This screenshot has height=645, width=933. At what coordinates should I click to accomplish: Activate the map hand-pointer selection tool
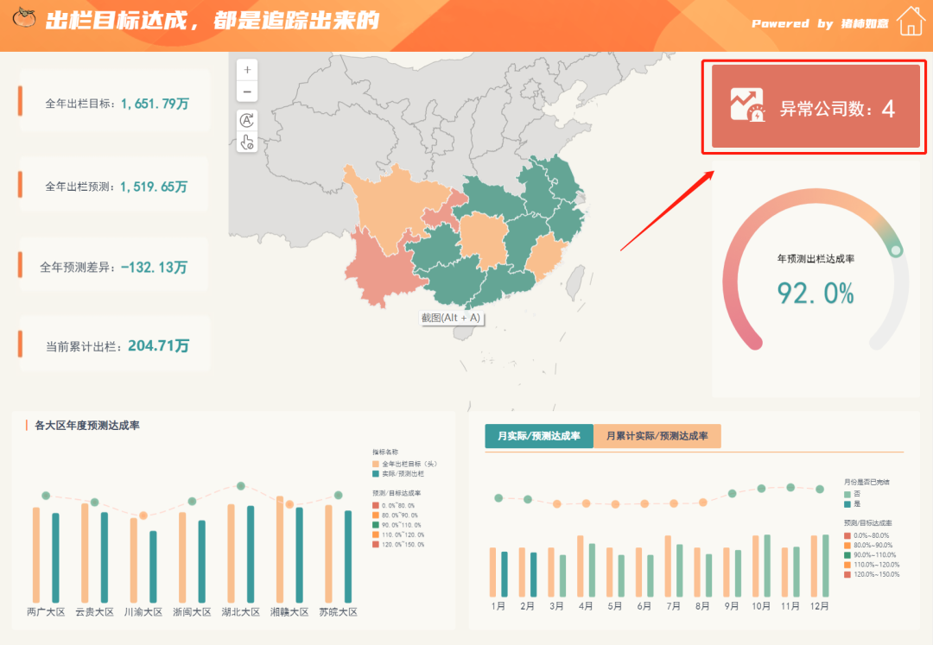[x=247, y=142]
